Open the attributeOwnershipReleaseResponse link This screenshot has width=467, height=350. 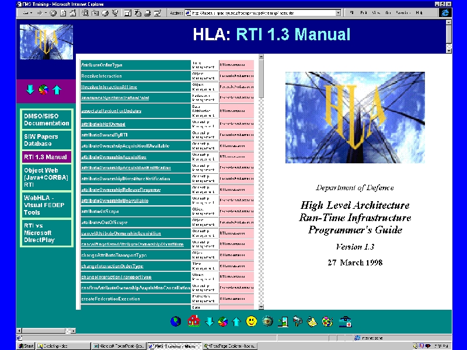121,190
